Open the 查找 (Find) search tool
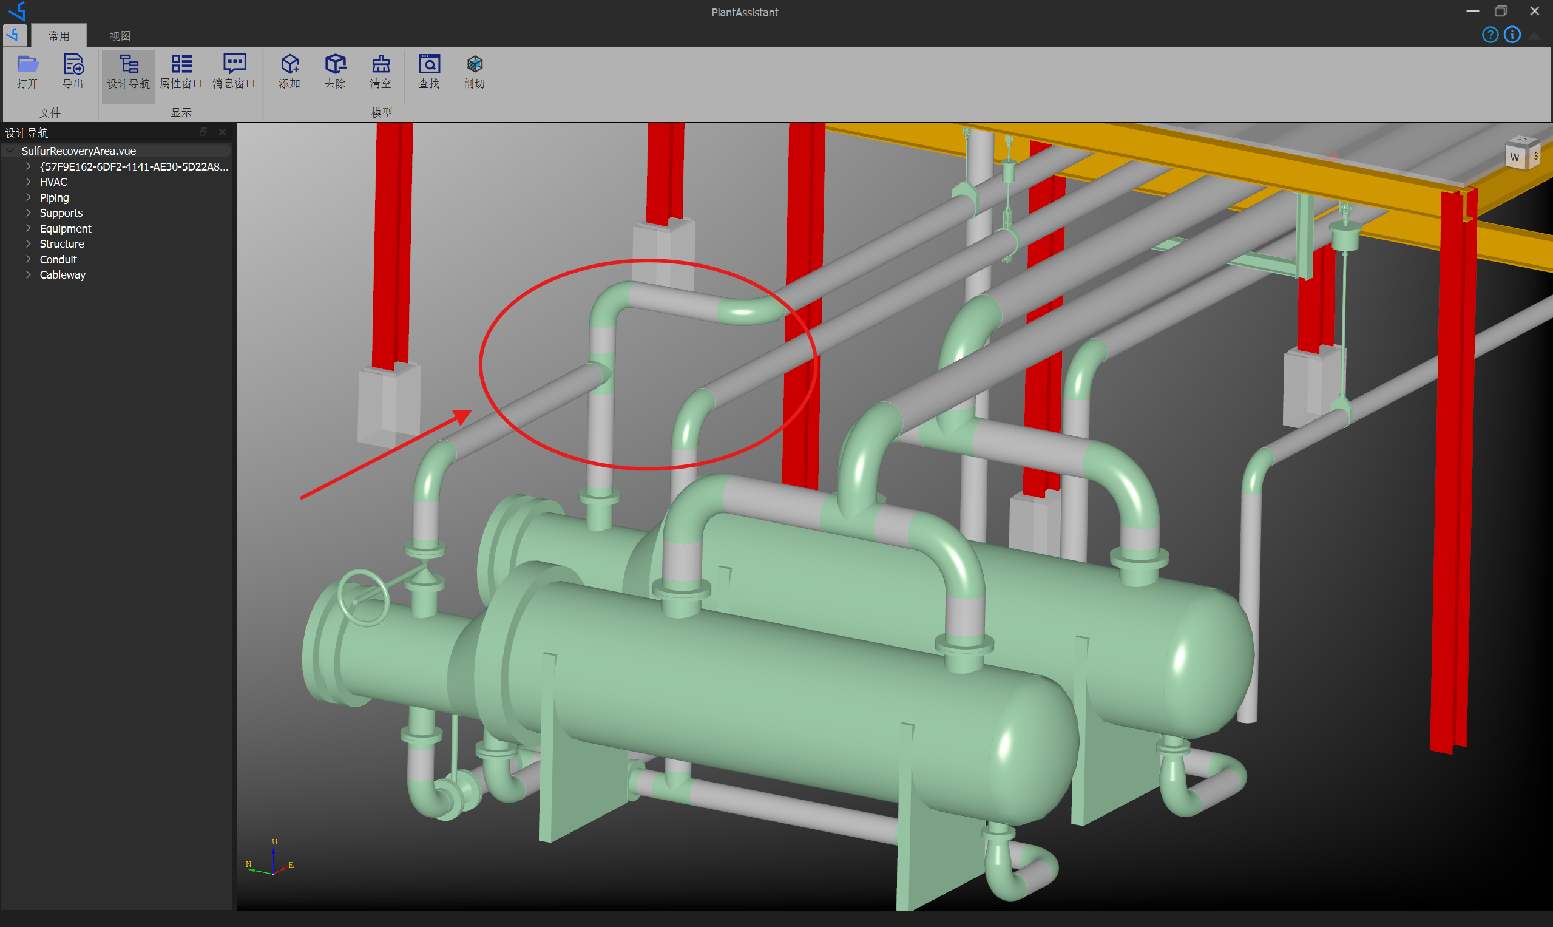This screenshot has width=1553, height=927. point(428,71)
